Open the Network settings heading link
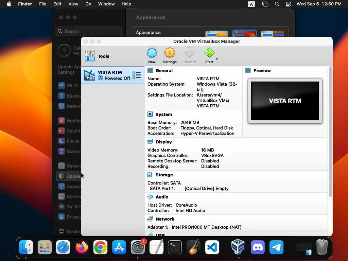348x261 pixels. tap(165, 219)
